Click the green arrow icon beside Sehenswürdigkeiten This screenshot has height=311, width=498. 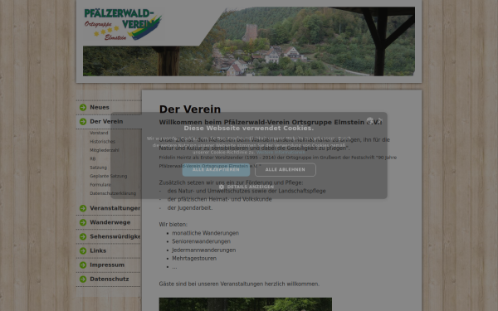click(83, 236)
